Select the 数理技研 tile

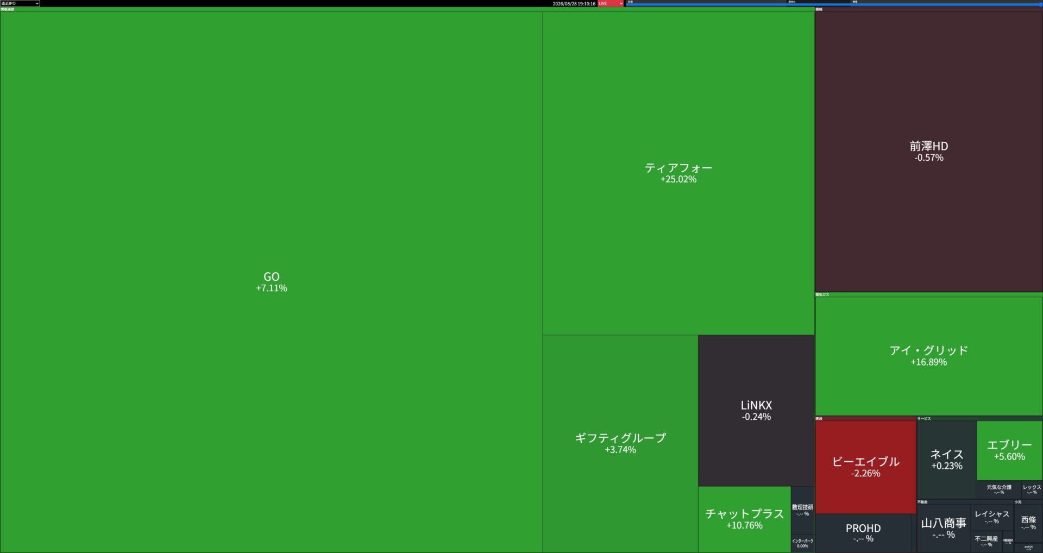(802, 510)
